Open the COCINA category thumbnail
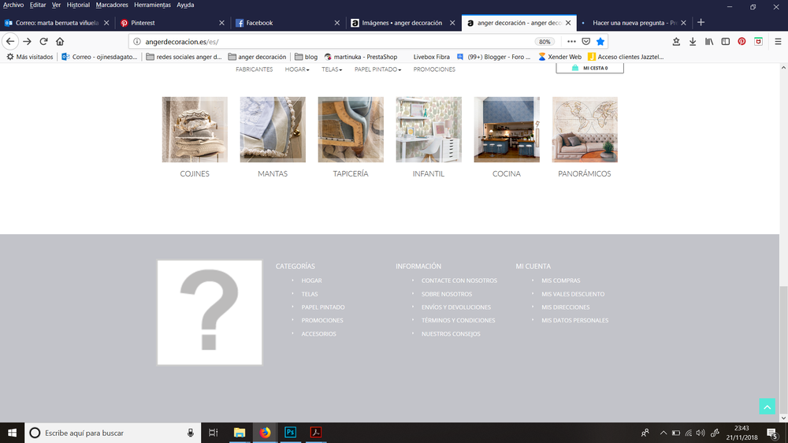 coord(507,130)
